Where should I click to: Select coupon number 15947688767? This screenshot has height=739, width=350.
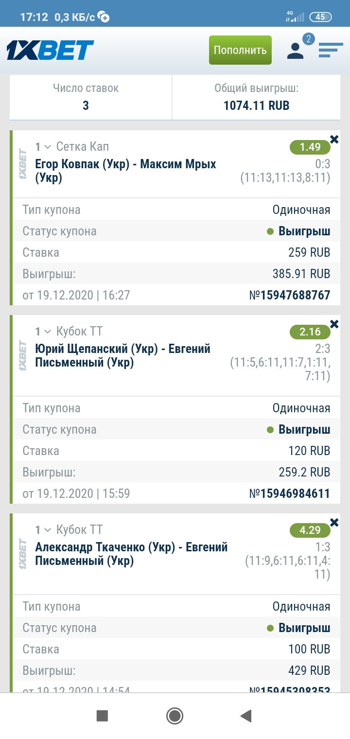click(290, 295)
